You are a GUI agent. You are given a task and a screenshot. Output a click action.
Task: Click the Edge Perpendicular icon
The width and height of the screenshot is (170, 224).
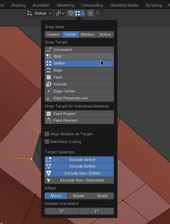click(49, 98)
